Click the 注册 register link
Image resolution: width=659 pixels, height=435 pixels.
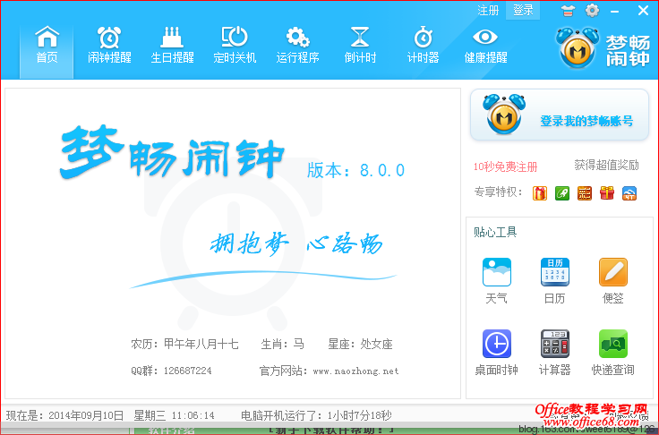pyautogui.click(x=488, y=11)
